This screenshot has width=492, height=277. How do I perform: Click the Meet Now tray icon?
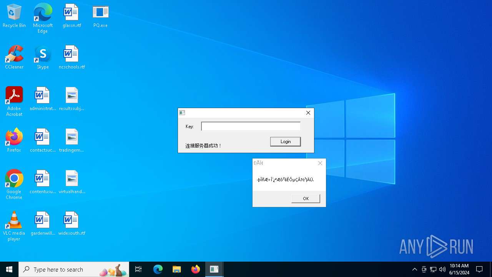[424, 269]
